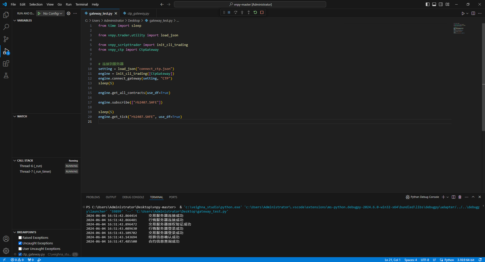Switch to ctp_gateway.py editor tab
This screenshot has height=262, width=485.
138,13
